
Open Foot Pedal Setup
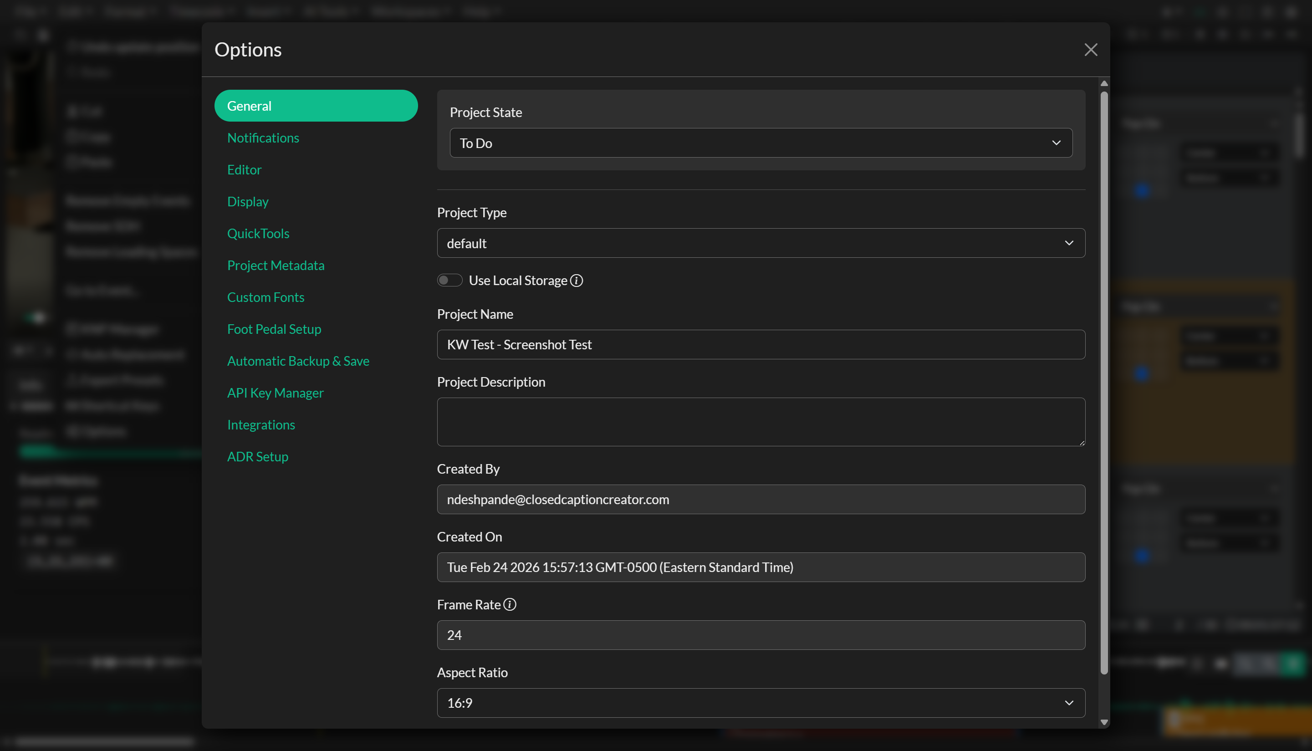pyautogui.click(x=274, y=328)
